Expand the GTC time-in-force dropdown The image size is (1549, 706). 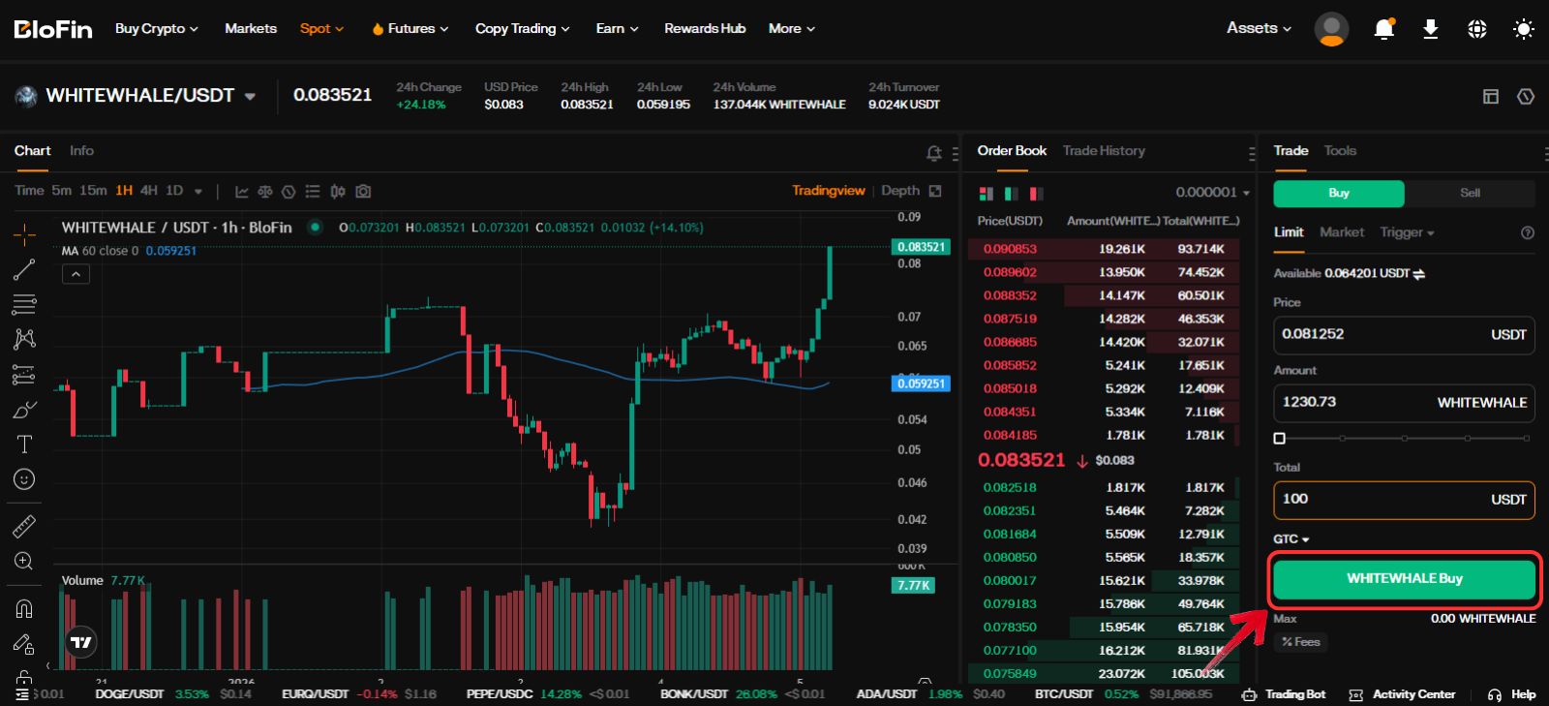pos(1291,539)
